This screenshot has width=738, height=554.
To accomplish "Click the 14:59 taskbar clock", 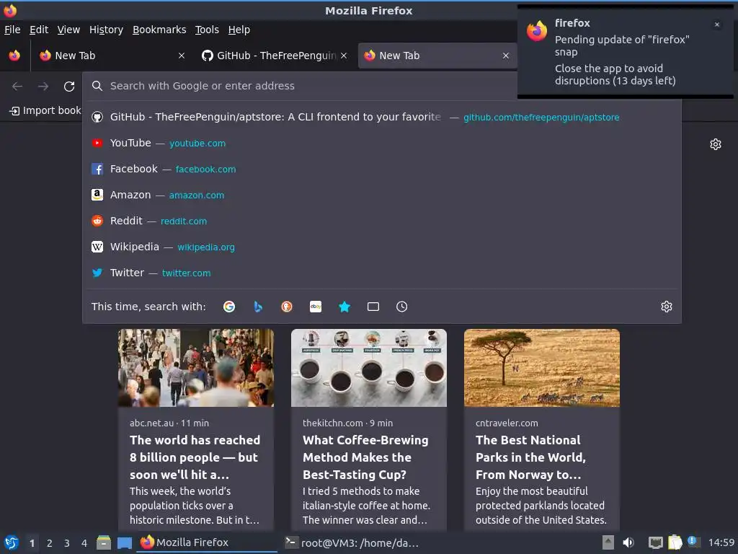I will click(x=721, y=542).
